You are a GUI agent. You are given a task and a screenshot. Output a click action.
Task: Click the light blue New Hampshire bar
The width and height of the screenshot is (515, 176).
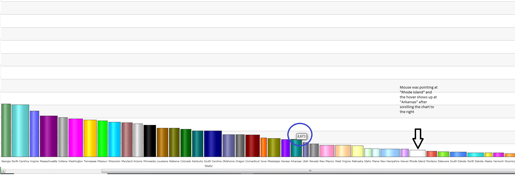point(390,153)
